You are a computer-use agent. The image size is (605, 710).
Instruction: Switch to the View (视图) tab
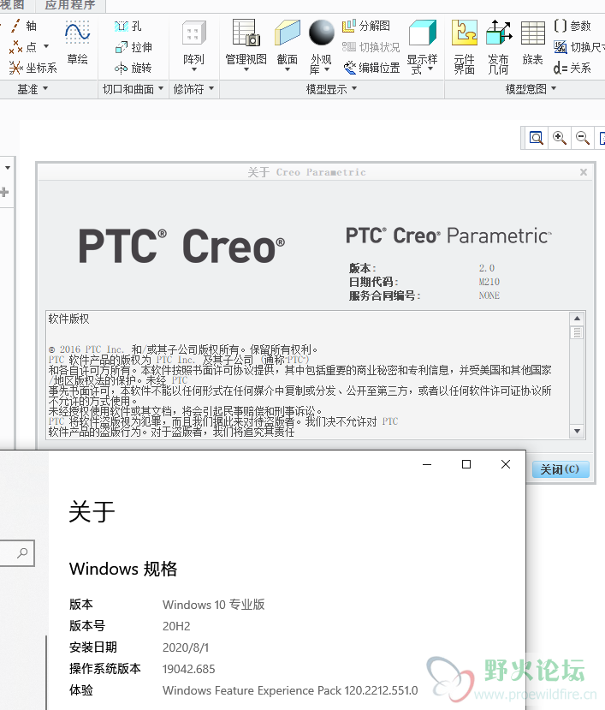[x=14, y=5]
